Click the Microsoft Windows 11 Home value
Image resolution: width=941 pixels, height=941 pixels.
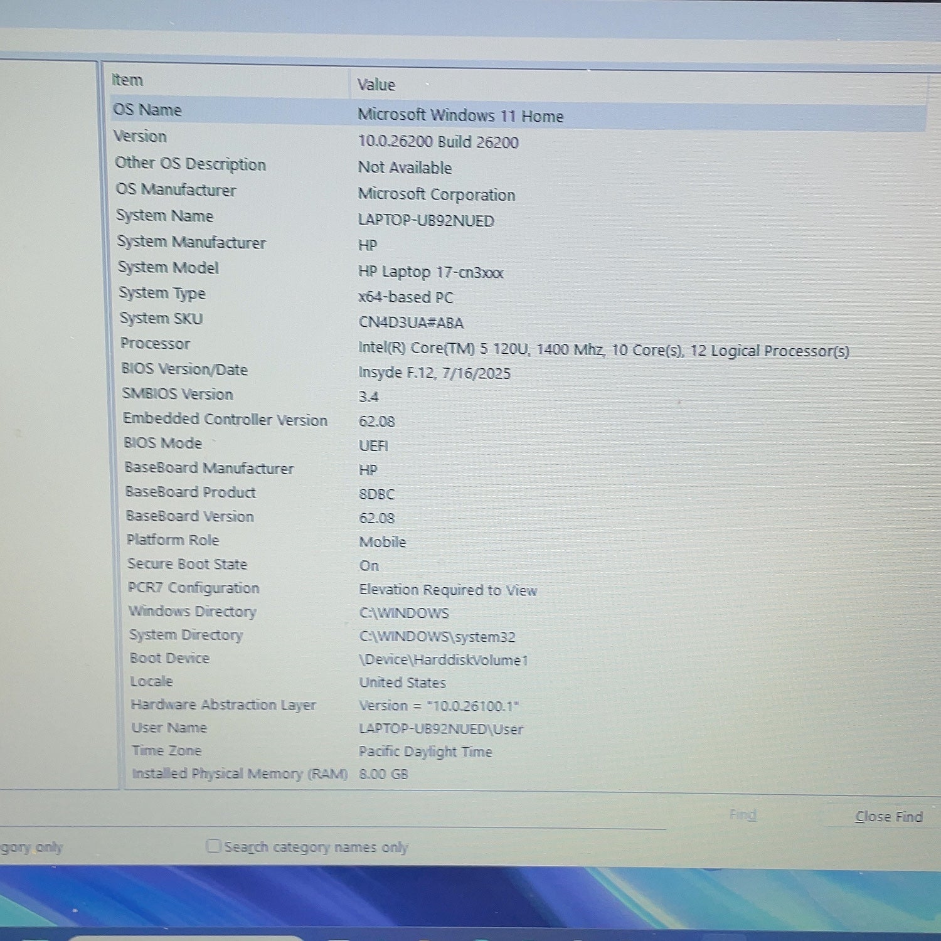460,115
